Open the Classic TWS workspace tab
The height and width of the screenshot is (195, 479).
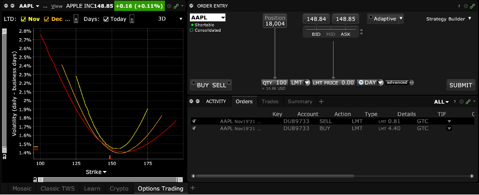pos(57,188)
